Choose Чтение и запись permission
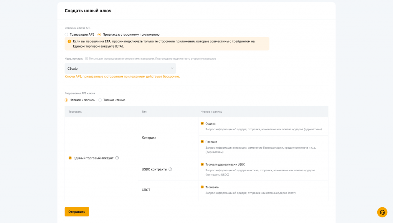 coord(66,100)
